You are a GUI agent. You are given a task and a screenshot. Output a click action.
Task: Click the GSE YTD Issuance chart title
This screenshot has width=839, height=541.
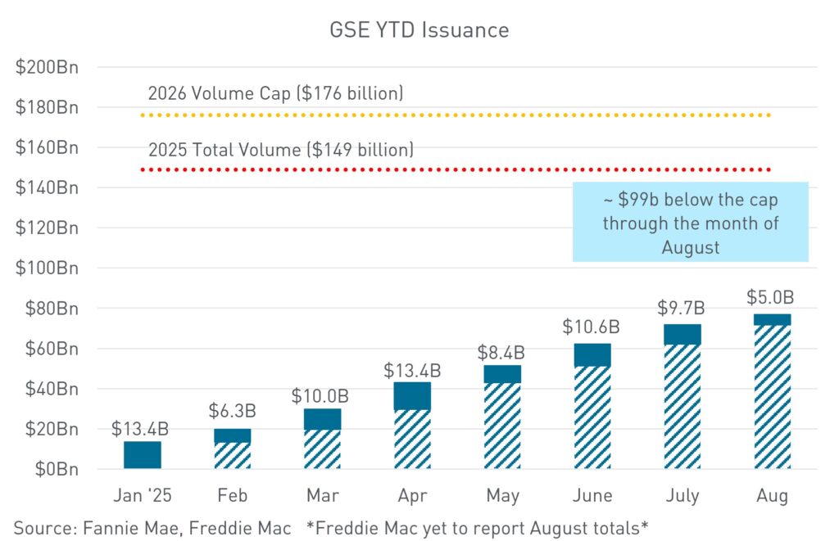point(419,30)
